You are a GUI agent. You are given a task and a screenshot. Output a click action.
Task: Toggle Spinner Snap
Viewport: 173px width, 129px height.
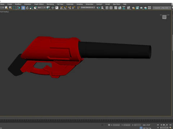pos(74,8)
